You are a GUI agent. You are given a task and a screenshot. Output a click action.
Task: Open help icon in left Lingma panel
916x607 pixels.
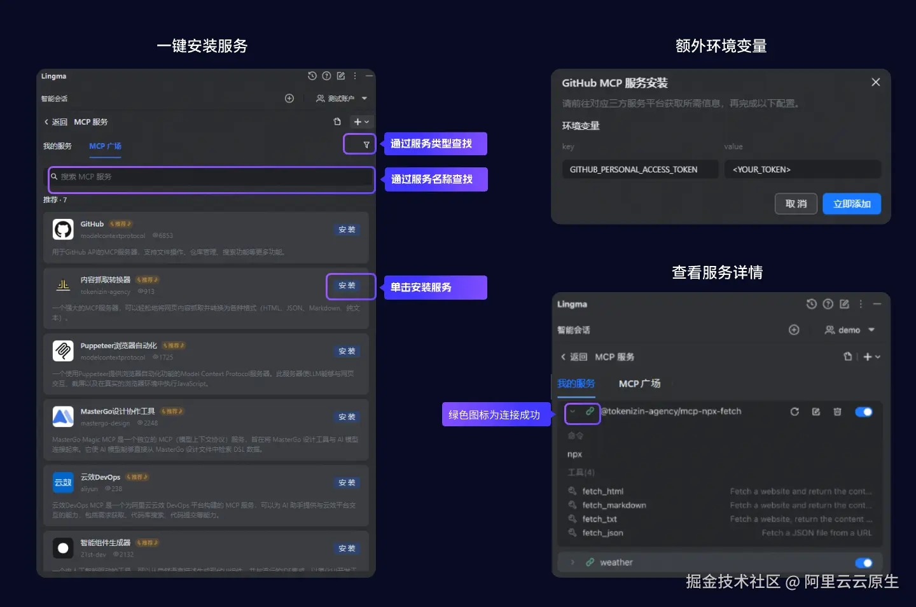tap(326, 76)
